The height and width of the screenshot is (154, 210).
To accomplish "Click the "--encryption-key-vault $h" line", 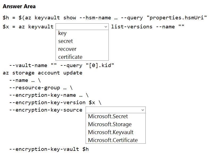I will [49, 149].
